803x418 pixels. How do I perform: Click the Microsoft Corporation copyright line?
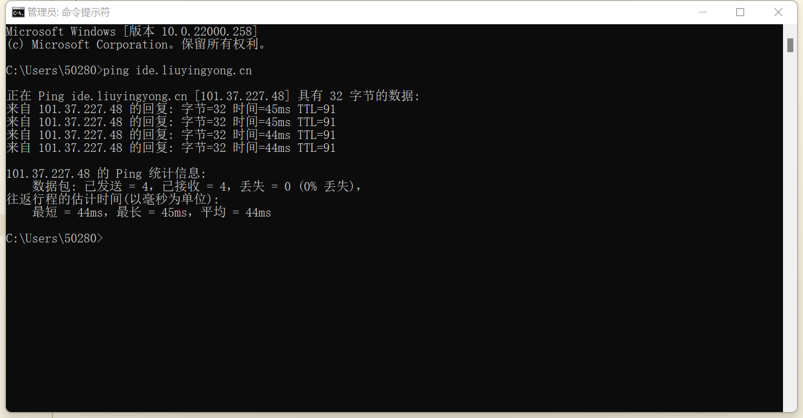137,45
